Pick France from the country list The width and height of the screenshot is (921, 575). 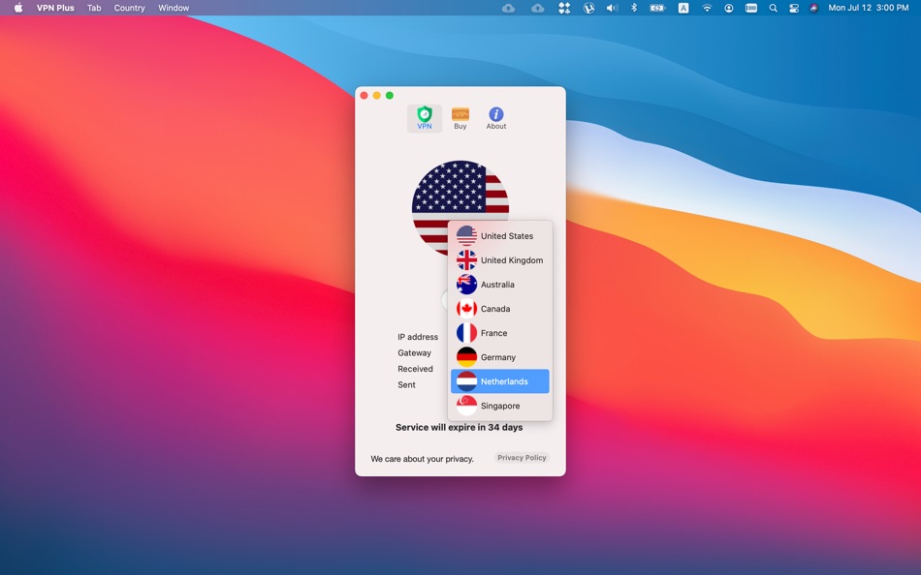[500, 333]
